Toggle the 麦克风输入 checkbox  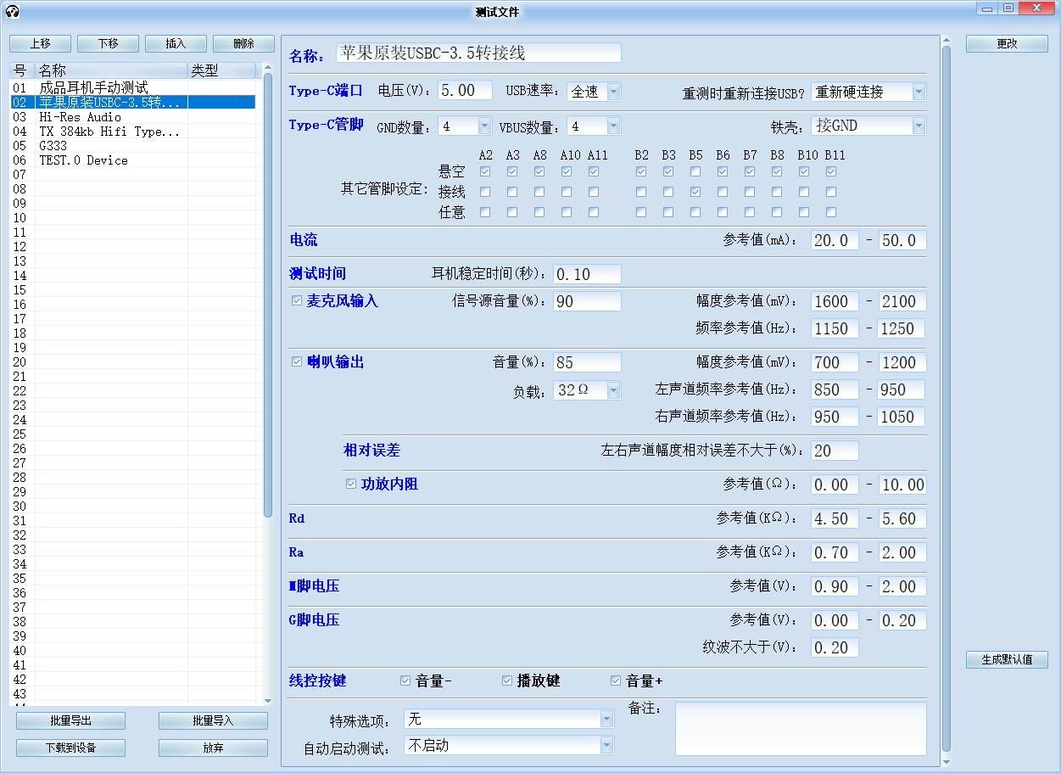[x=297, y=301]
